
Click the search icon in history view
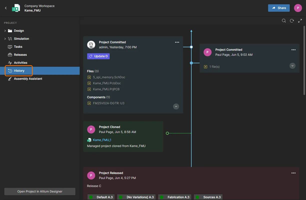[x=284, y=21]
